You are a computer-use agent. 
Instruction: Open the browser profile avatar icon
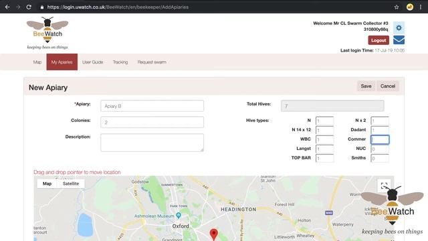click(410, 7)
